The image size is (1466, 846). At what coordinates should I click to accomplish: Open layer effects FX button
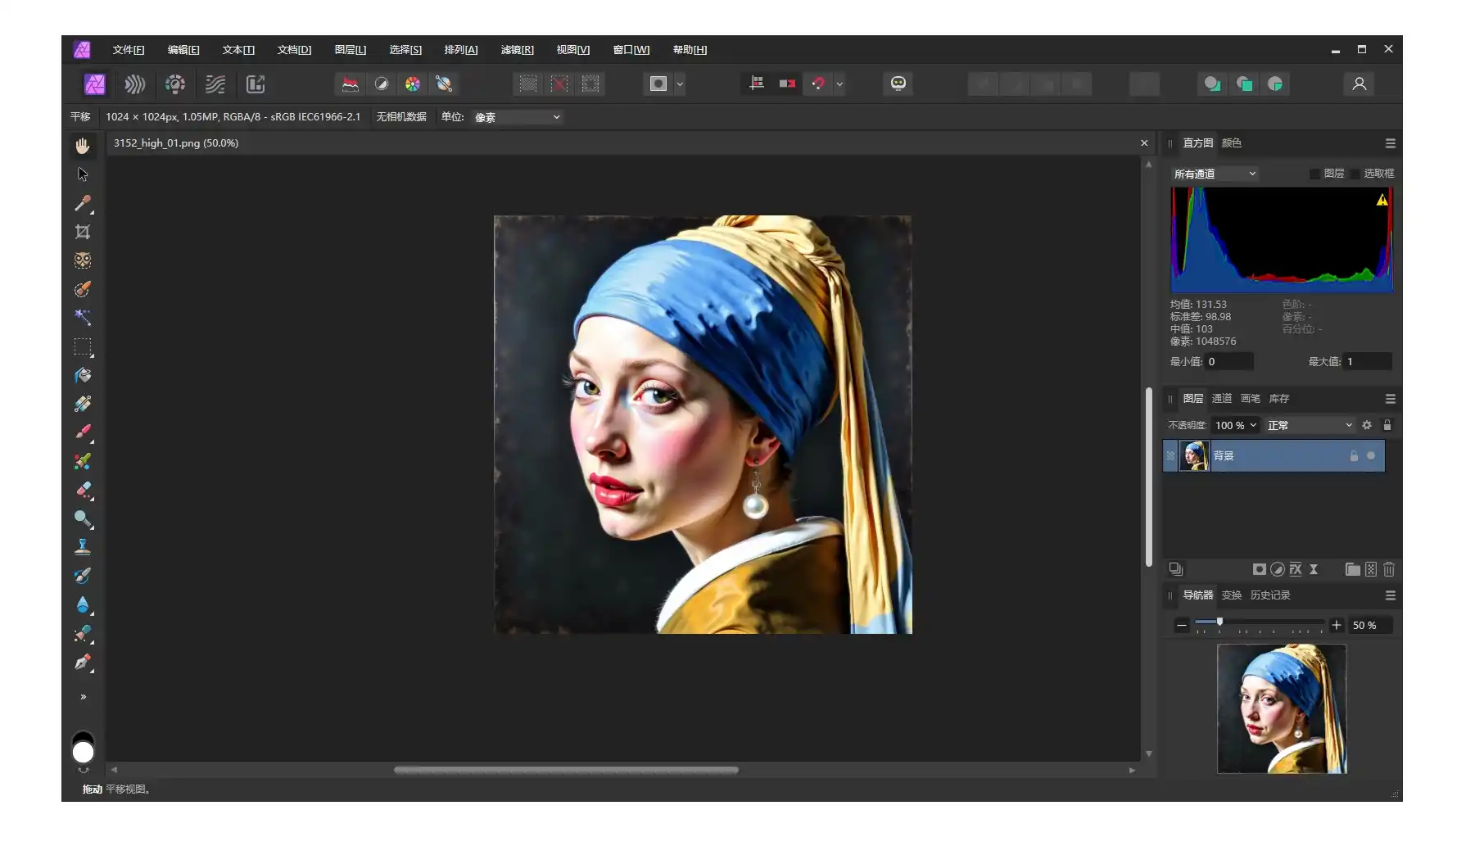coord(1296,569)
